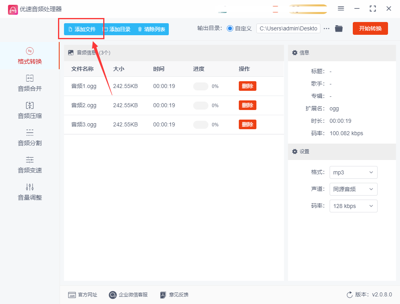Click the 版本 v2.0.8.0 version text
This screenshot has height=304, width=400.
[x=374, y=294]
